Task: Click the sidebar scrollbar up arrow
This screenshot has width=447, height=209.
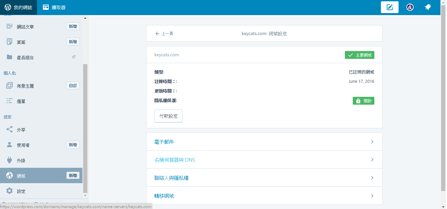Action: coord(85,18)
